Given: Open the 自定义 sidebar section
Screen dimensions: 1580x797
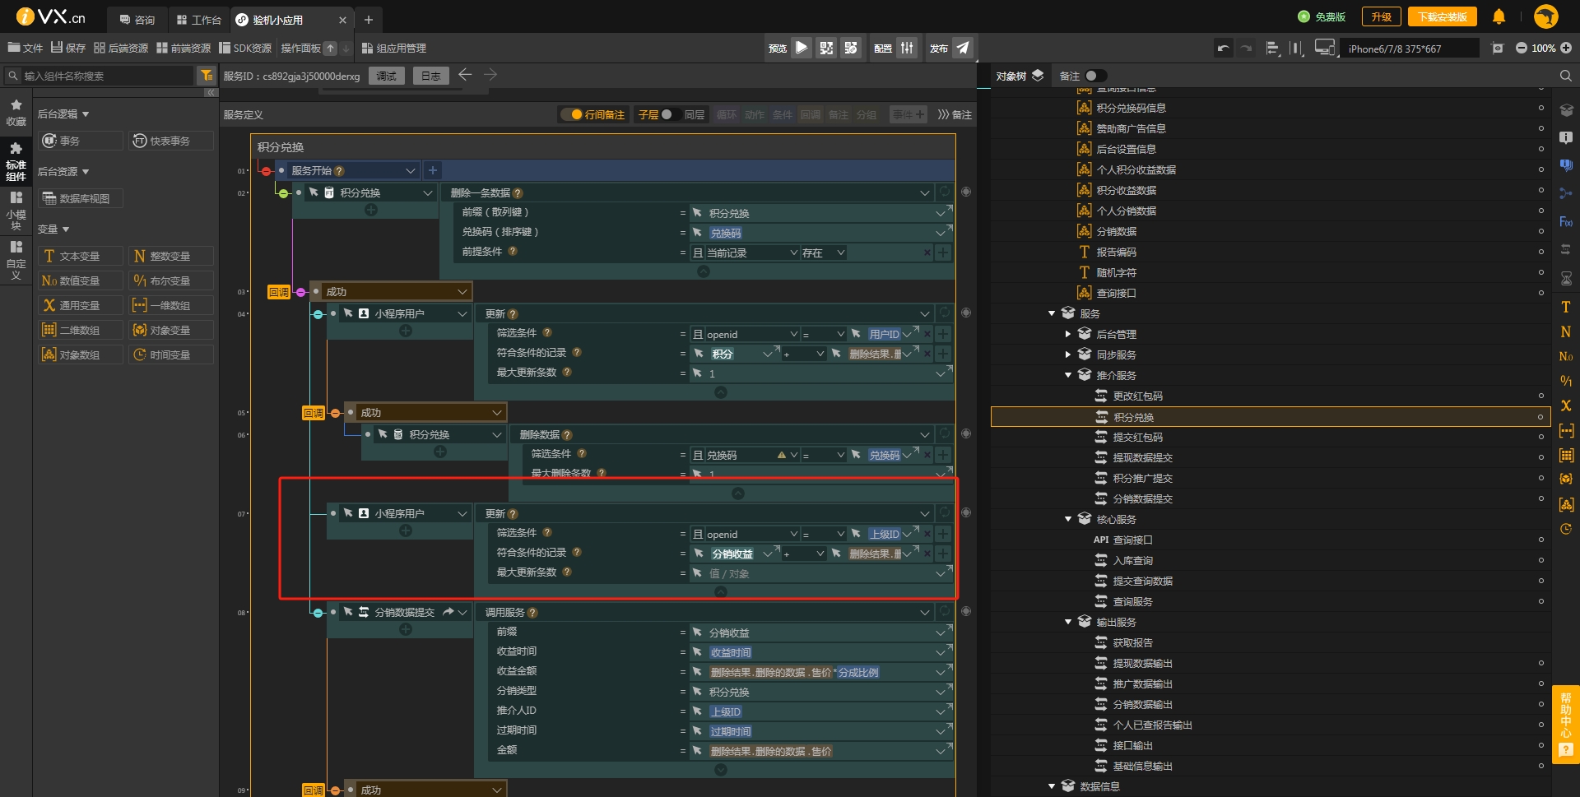Looking at the screenshot, I should pyautogui.click(x=16, y=260).
